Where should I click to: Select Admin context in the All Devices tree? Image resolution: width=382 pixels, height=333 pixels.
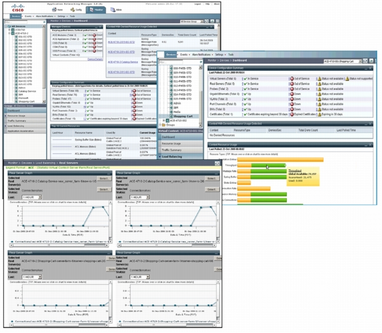pos(22,88)
